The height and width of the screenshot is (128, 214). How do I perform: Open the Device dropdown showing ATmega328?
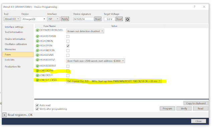pos(33,19)
